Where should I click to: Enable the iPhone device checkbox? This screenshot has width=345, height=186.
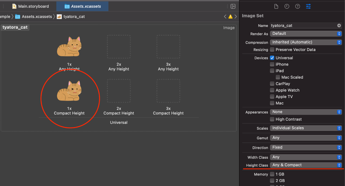tap(272, 64)
